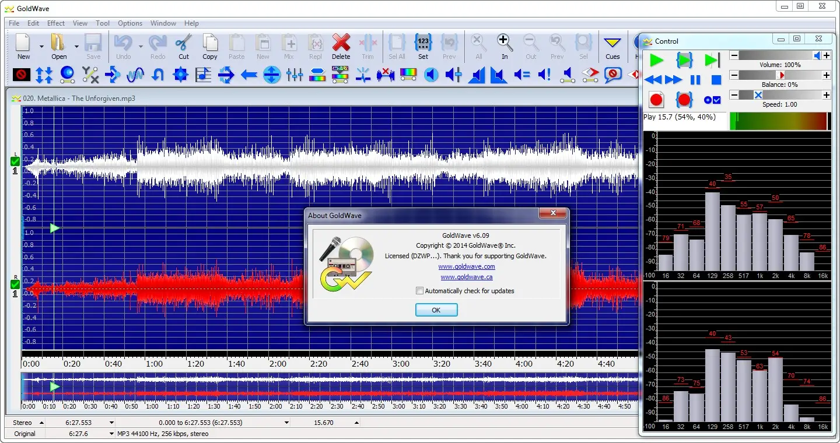
Task: Click OK in About GoldWave dialog
Action: [436, 310]
